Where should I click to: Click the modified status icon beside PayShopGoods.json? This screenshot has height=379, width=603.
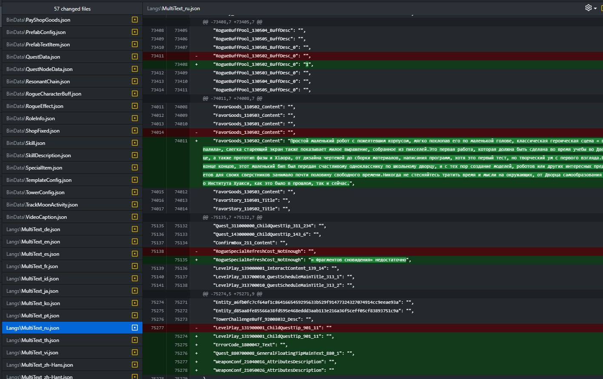pos(135,20)
